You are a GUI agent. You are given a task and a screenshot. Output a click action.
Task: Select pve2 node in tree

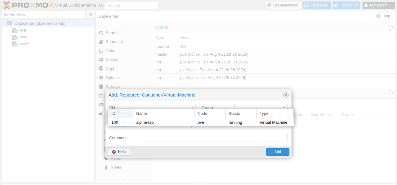coord(24,37)
